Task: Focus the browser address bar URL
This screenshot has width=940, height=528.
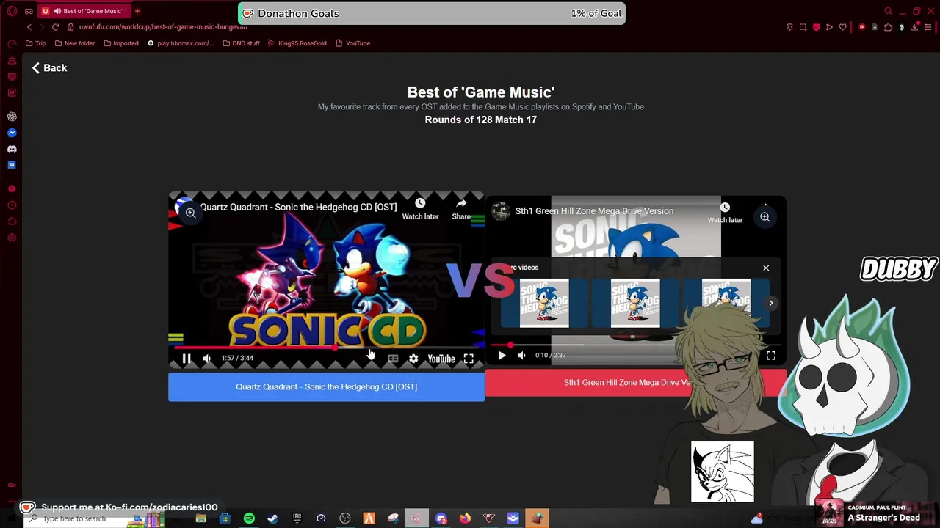Action: [163, 27]
